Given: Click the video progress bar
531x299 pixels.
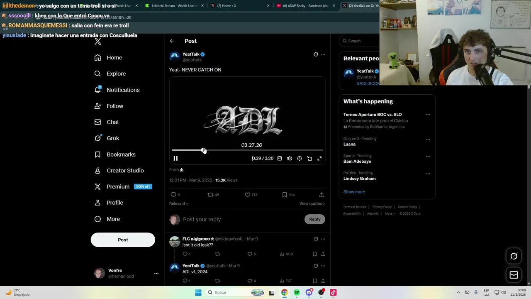Looking at the screenshot, I should 247,150.
